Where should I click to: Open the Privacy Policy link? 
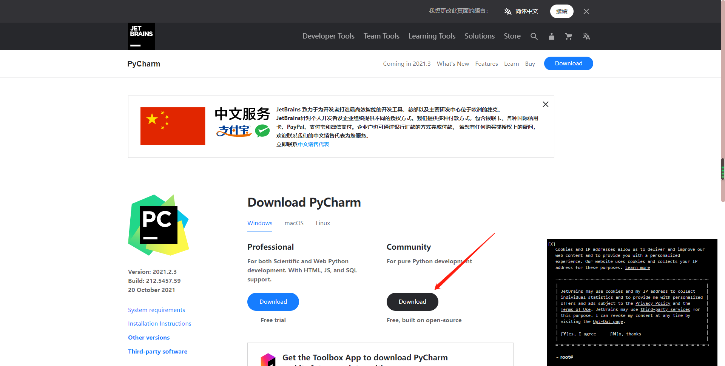click(653, 303)
